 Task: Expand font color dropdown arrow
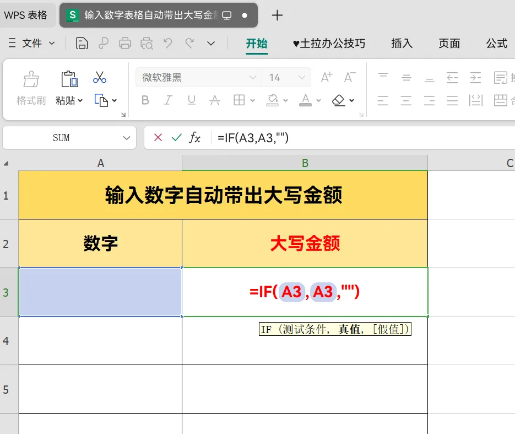pyautogui.click(x=318, y=100)
